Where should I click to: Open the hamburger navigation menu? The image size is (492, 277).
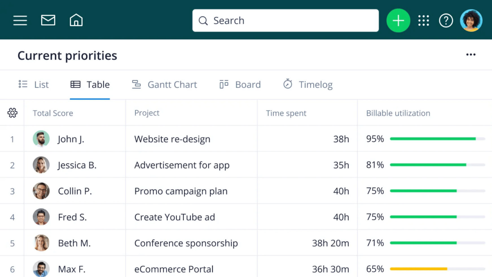(x=20, y=21)
